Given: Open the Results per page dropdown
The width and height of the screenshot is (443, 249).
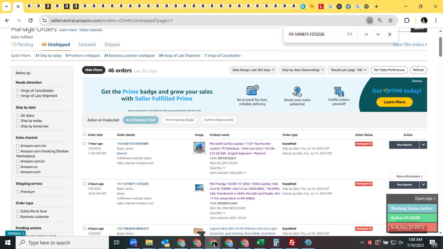Looking at the screenshot, I should tap(348, 70).
